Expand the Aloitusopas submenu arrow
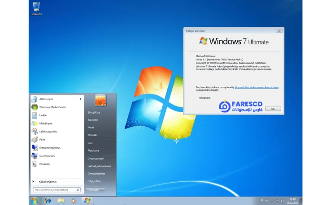Screen dimensions: 331x205 [81, 99]
